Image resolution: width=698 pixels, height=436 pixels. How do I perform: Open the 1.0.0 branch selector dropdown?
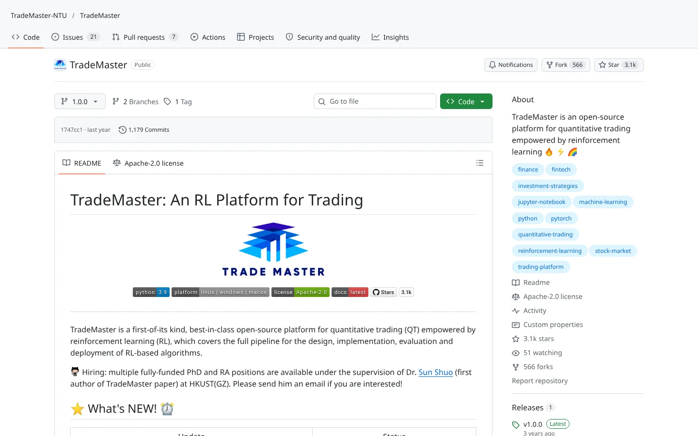(x=80, y=101)
